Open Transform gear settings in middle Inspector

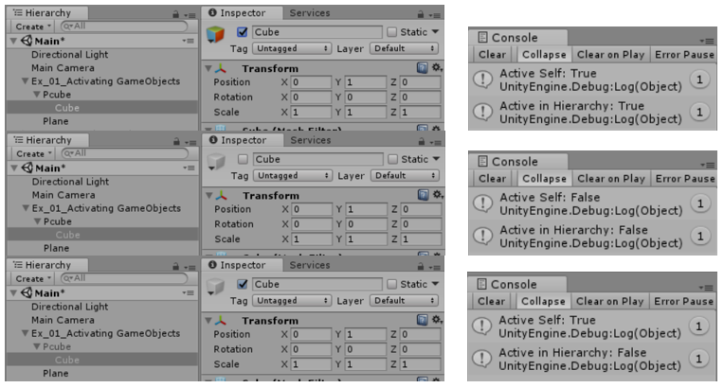pyautogui.click(x=438, y=195)
